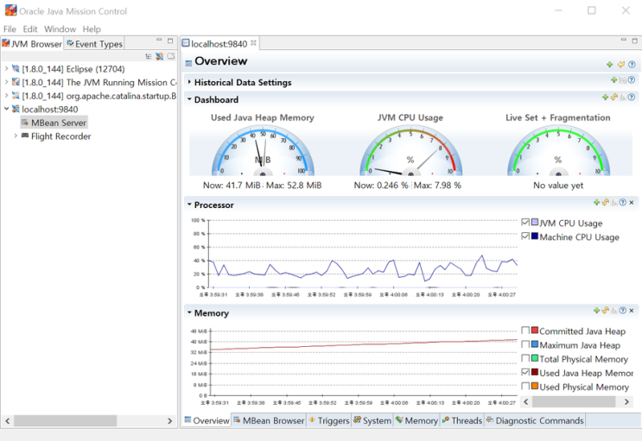Screen dimensions: 642x441
Task: Select MBean Server in the JVM Browser
Action: click(58, 123)
